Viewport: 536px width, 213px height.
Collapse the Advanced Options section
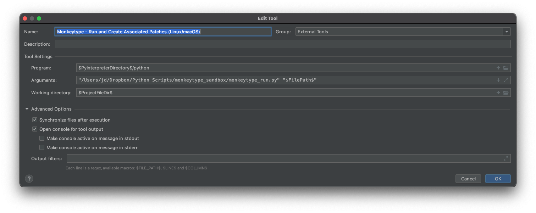27,109
